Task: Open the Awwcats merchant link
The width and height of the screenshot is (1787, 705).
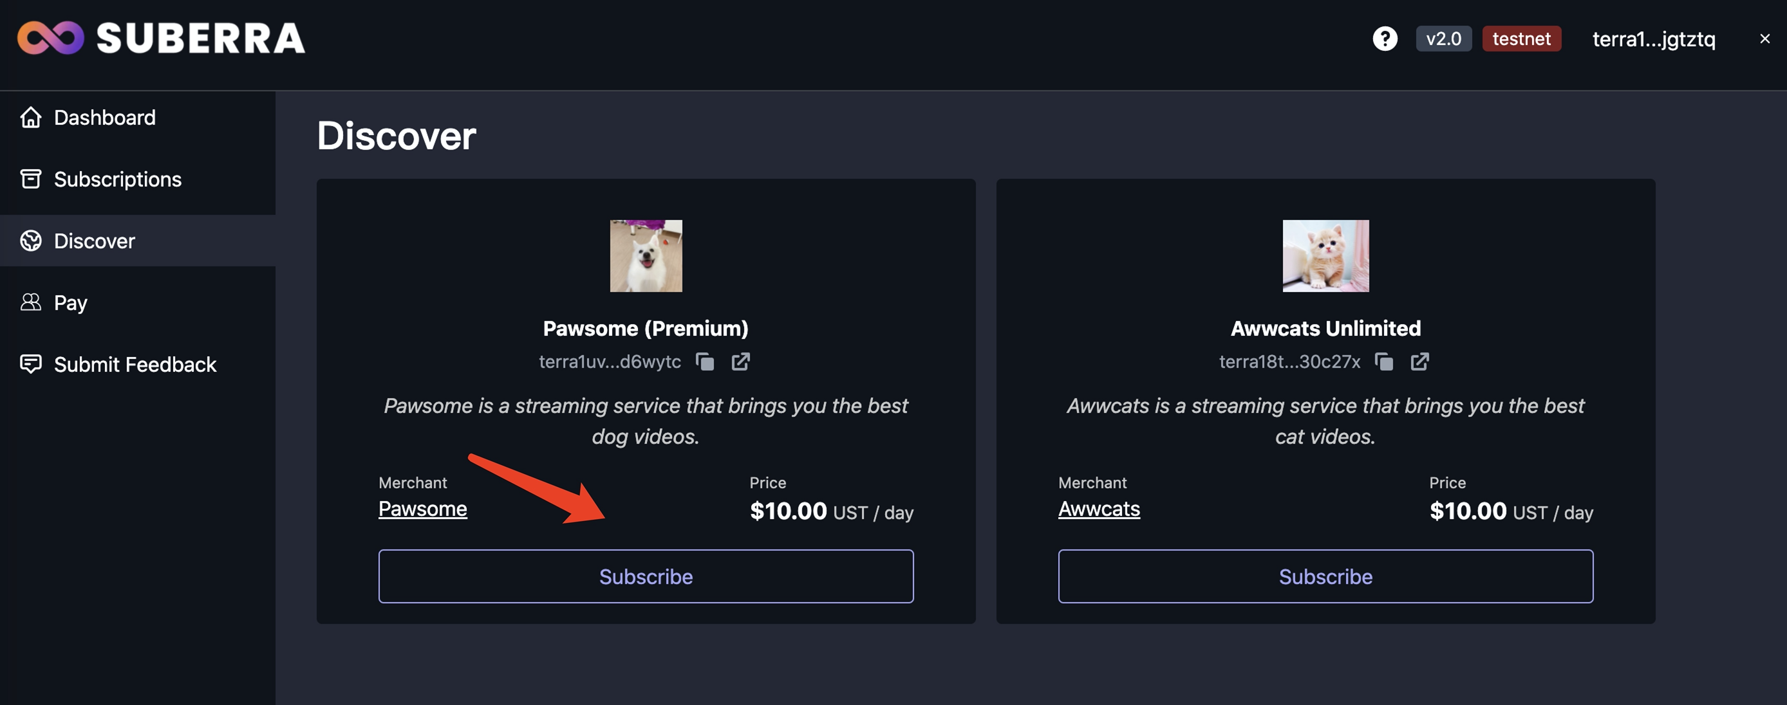Action: point(1099,509)
